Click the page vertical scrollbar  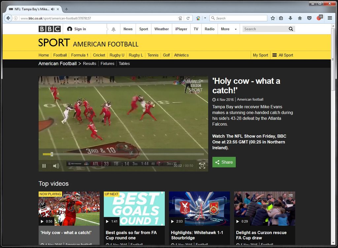click(x=333, y=59)
